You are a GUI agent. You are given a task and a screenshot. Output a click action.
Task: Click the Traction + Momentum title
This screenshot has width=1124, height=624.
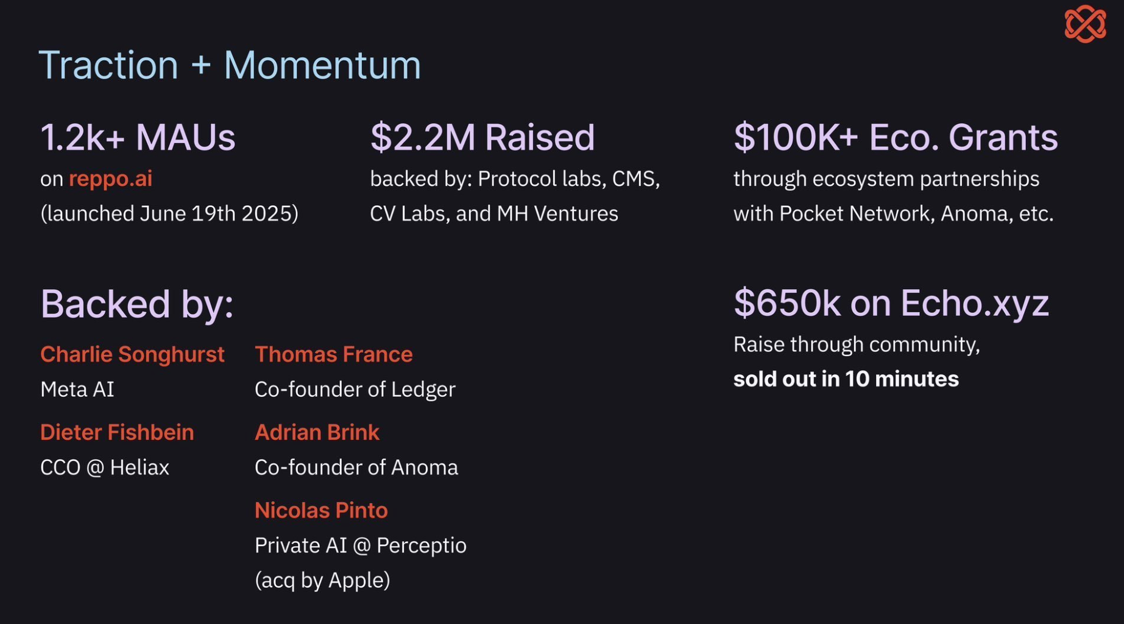[229, 65]
